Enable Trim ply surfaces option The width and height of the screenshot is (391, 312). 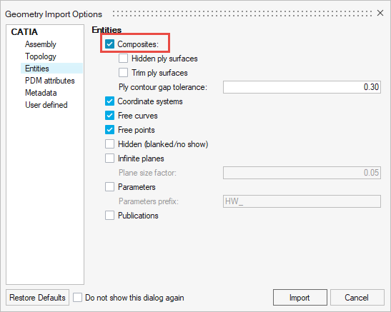click(123, 73)
